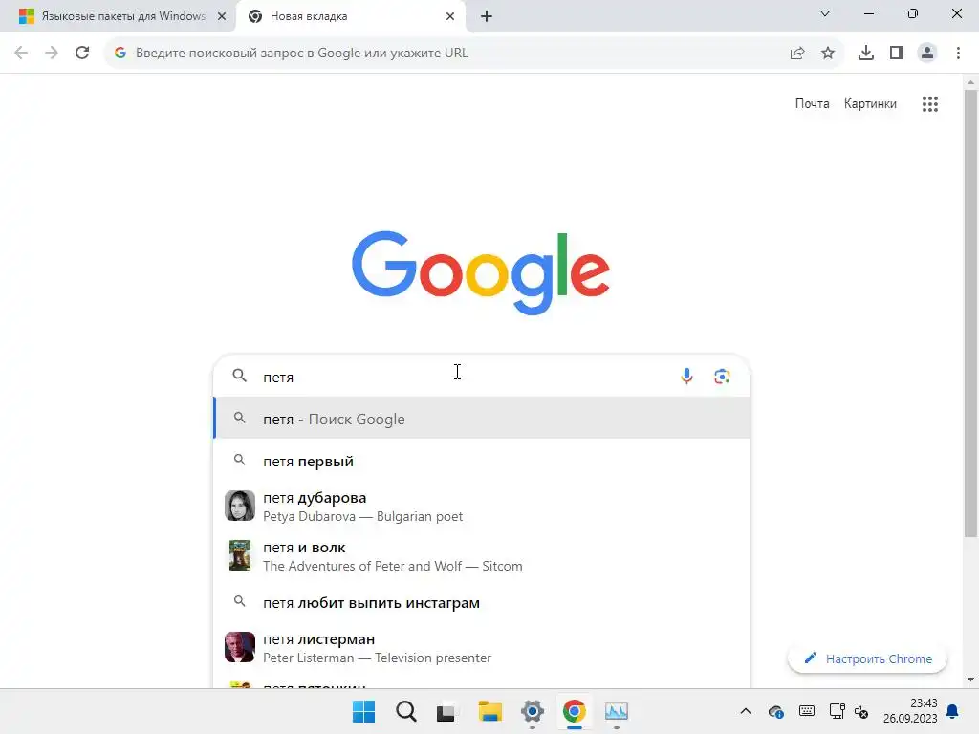Click the Настроить Chrome button
Image resolution: width=979 pixels, height=734 pixels.
coord(868,658)
